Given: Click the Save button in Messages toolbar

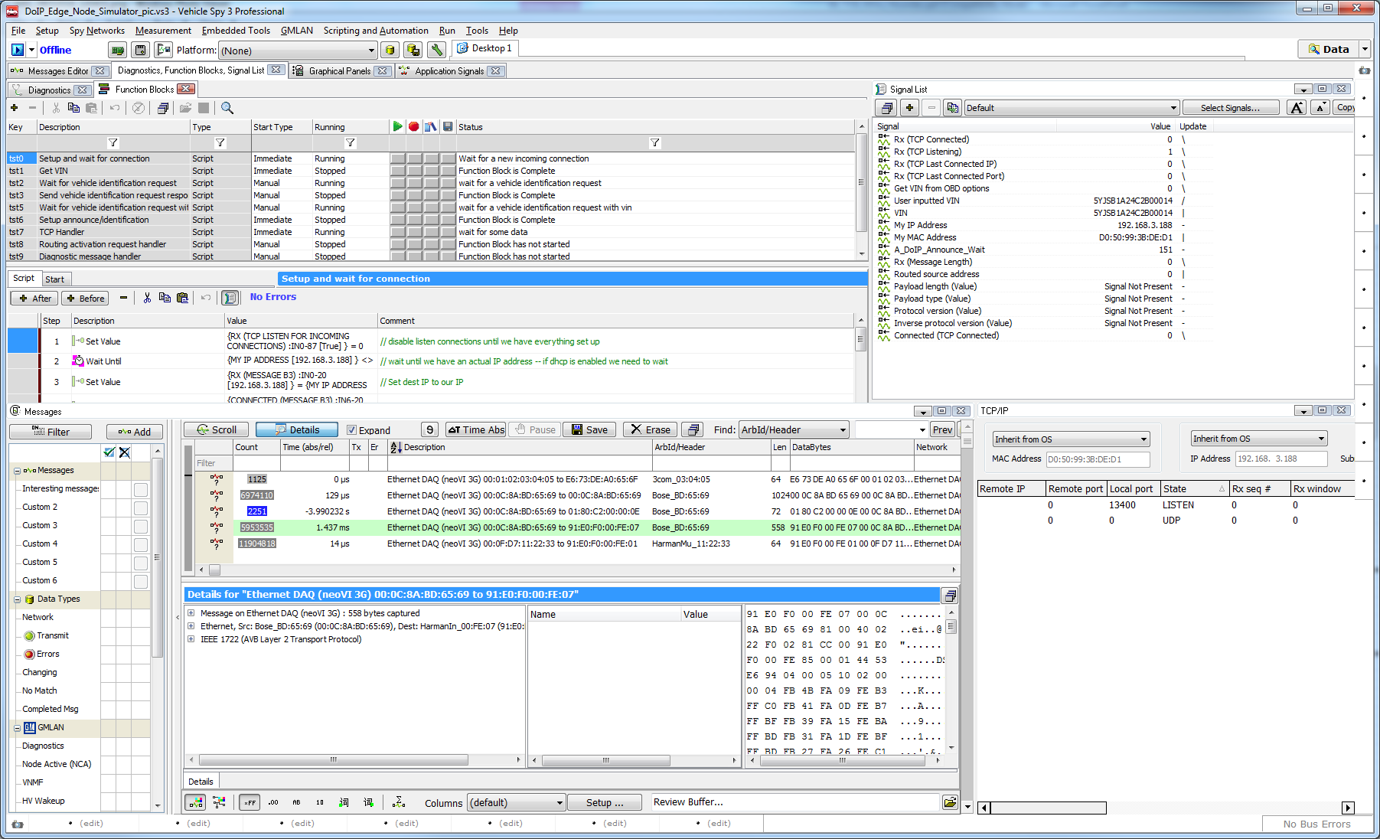Looking at the screenshot, I should point(589,430).
